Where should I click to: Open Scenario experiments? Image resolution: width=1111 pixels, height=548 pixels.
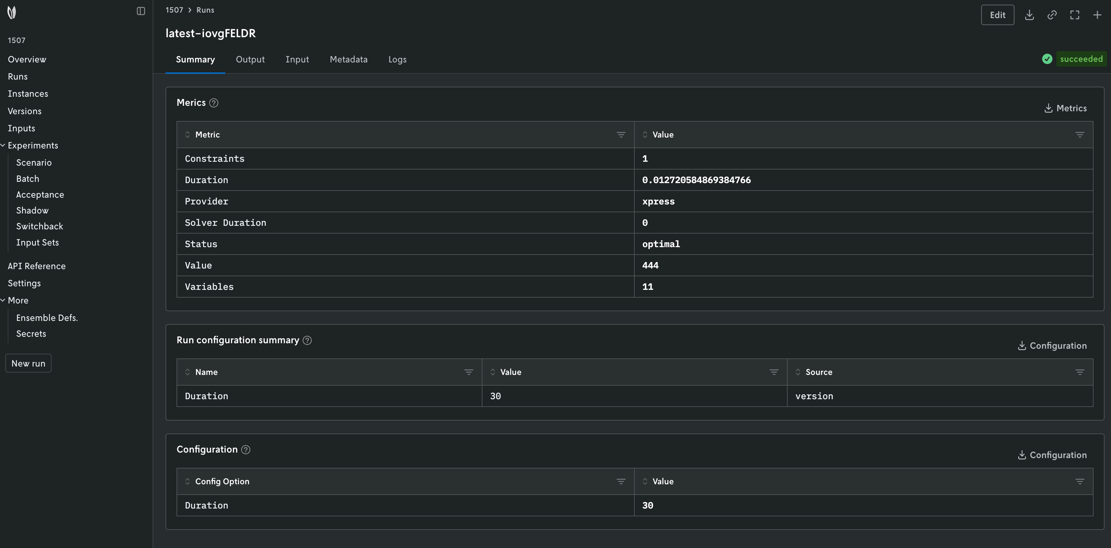[x=34, y=163]
